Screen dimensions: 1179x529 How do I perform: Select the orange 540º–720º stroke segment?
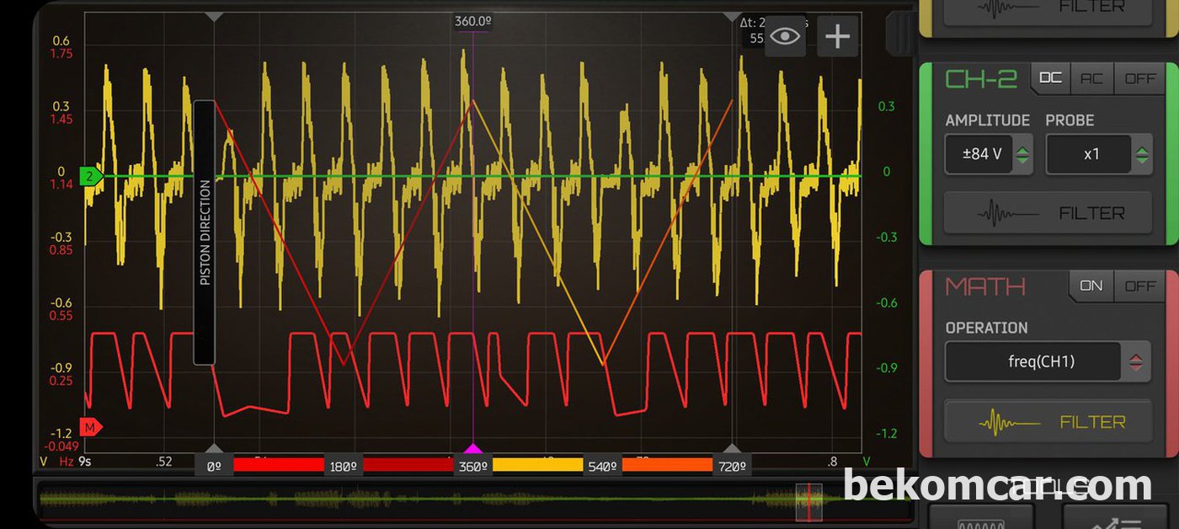click(x=667, y=464)
